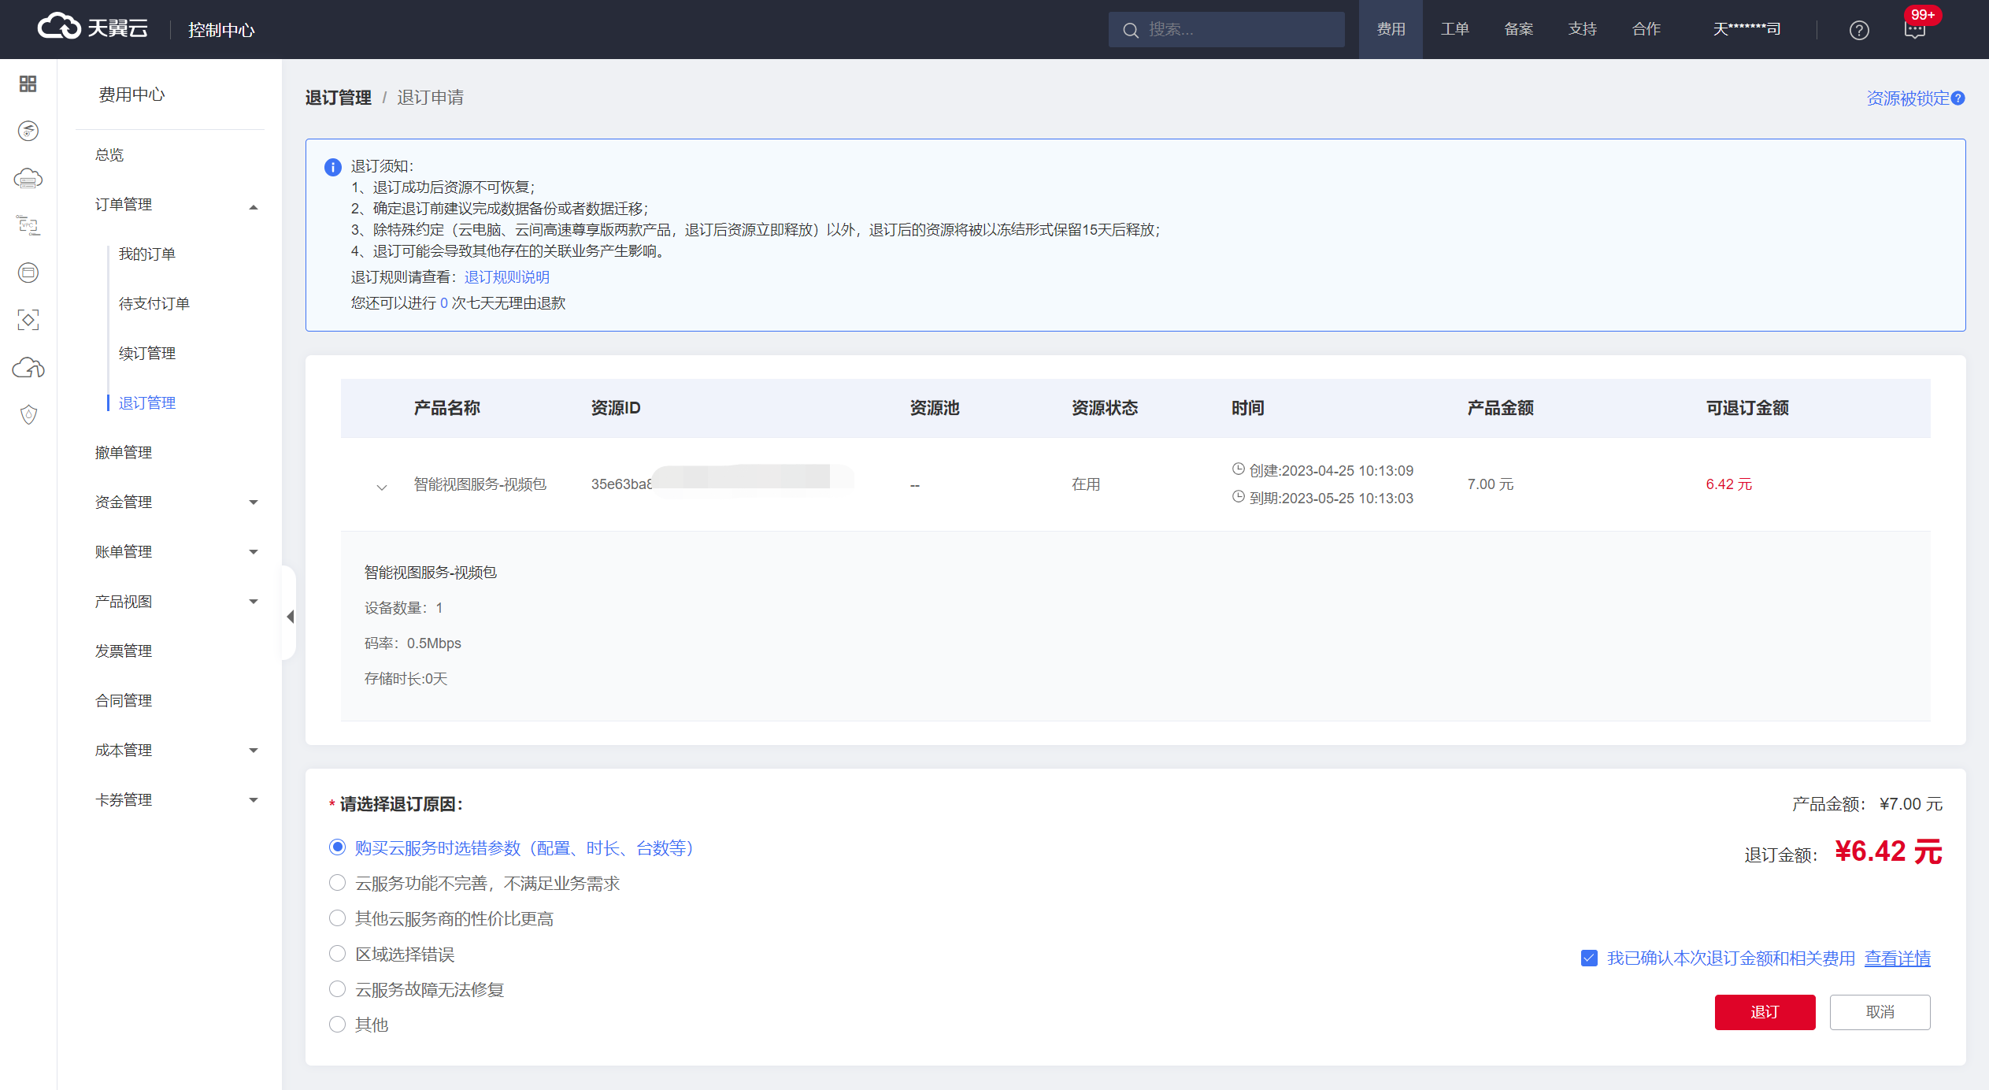Select reason 云服务功能不完善，不满足业务需求
This screenshot has height=1090, width=1989.
click(x=337, y=883)
